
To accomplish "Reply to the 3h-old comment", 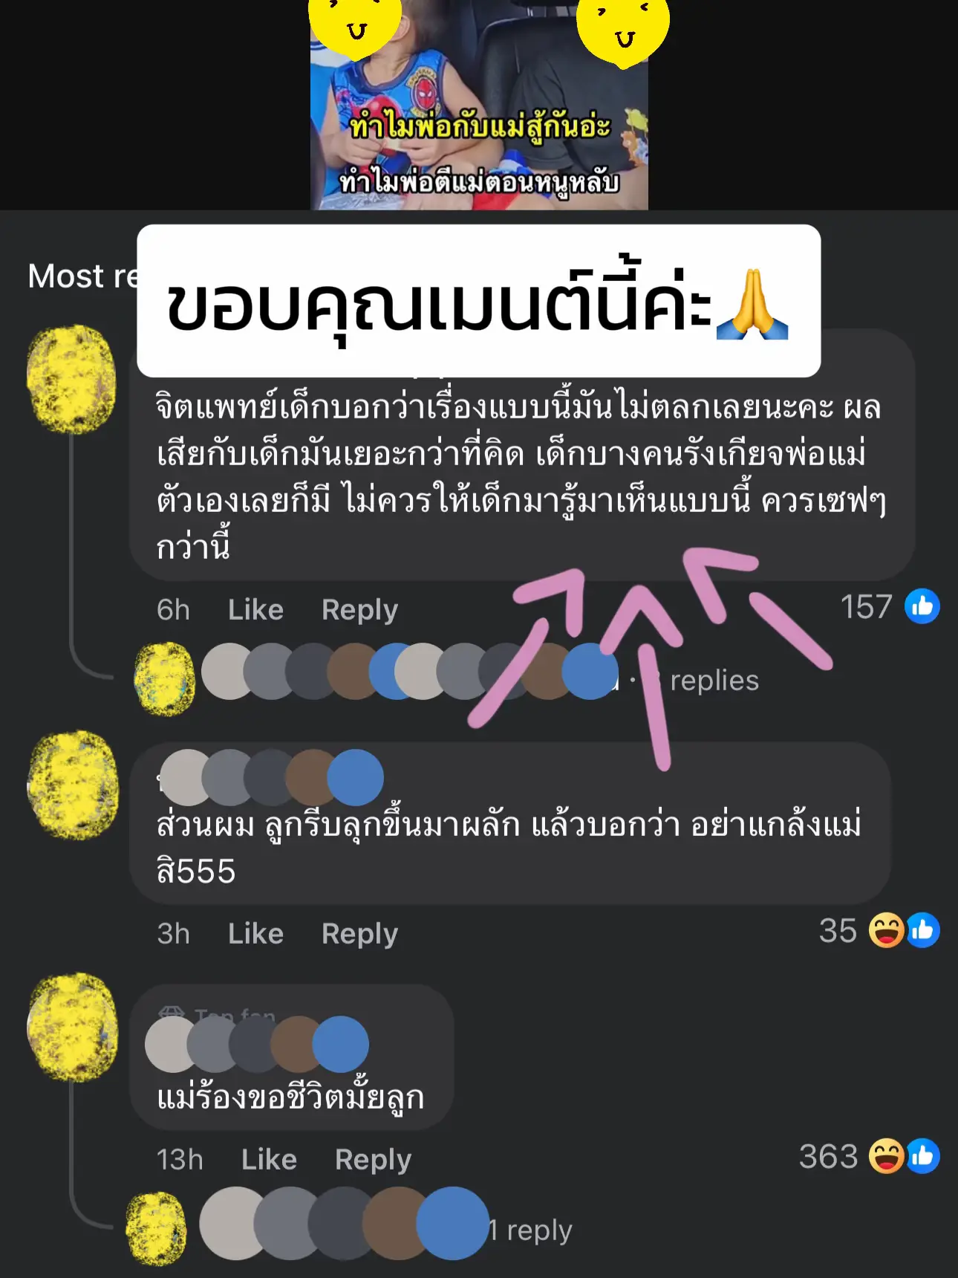I will [360, 934].
